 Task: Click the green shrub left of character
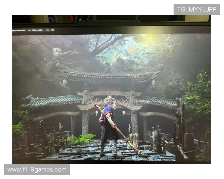tap(84, 139)
